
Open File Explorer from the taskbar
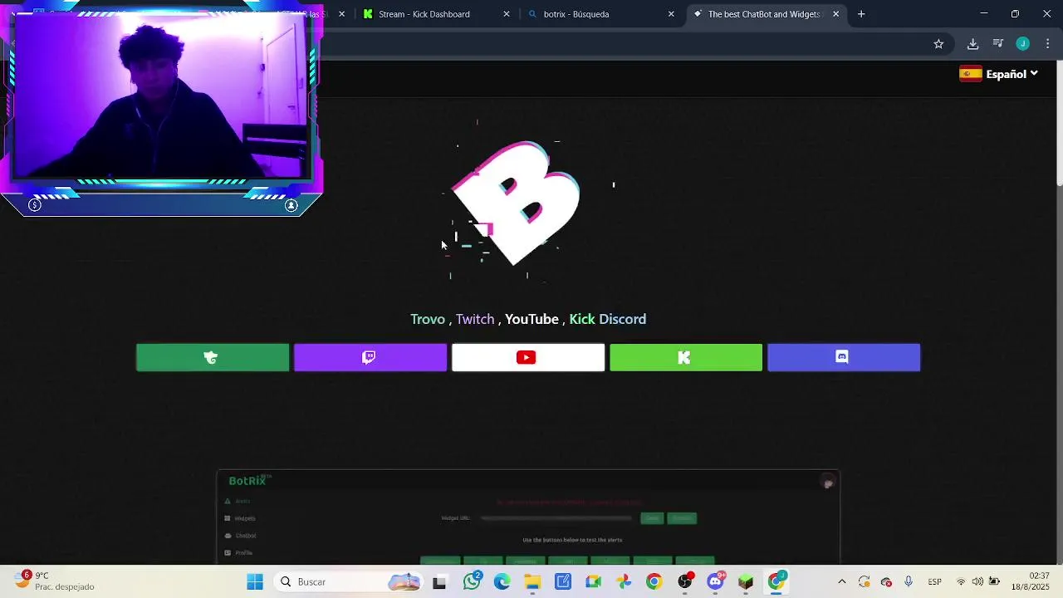(532, 581)
